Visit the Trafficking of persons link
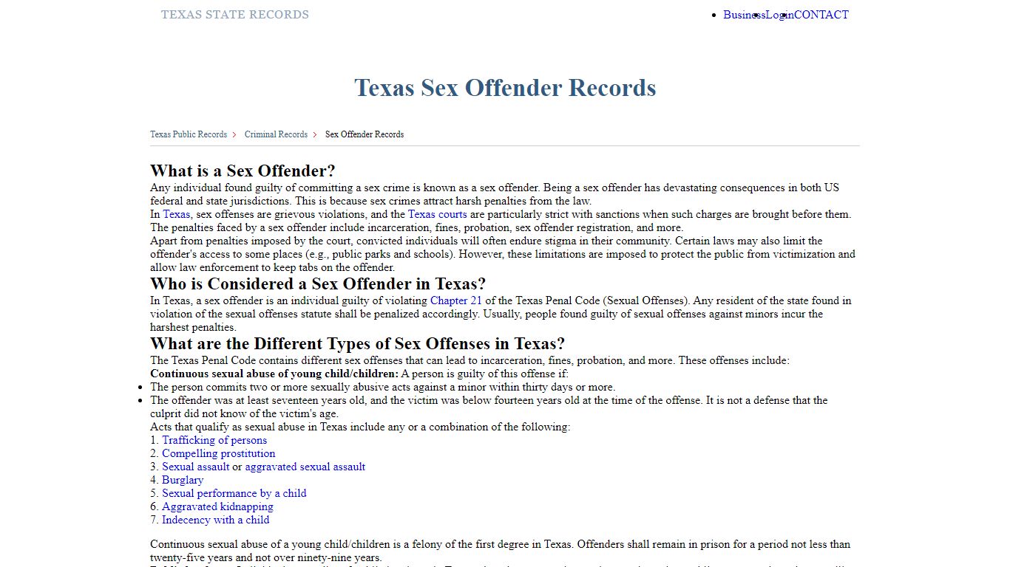The image size is (1010, 567). (x=214, y=440)
